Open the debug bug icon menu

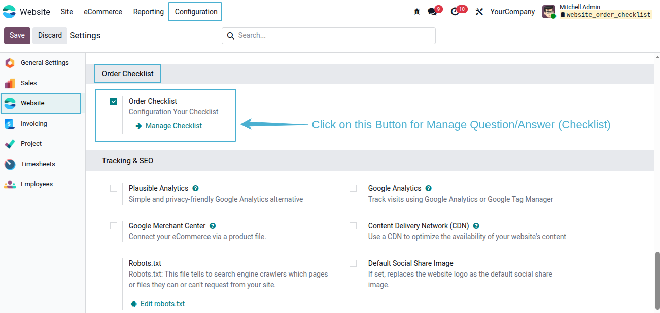(417, 12)
